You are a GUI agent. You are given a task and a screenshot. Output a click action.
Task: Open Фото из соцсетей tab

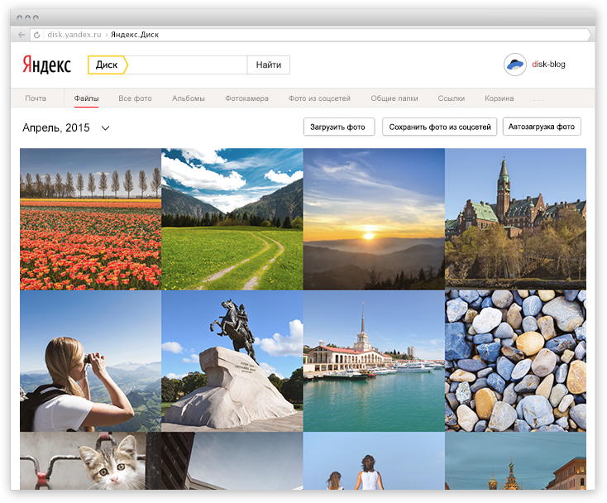319,98
